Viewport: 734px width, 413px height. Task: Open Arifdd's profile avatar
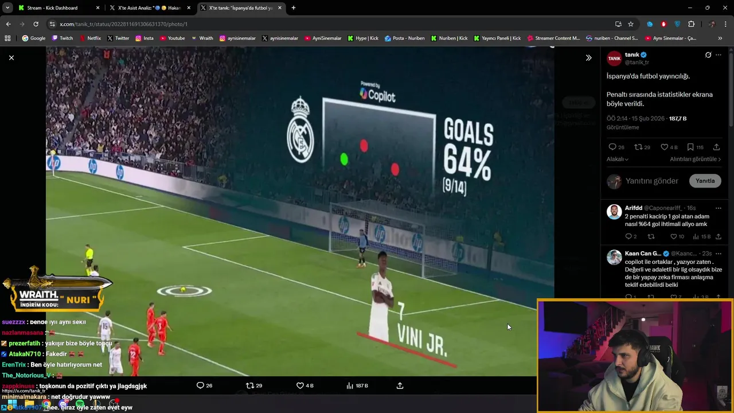tap(614, 211)
